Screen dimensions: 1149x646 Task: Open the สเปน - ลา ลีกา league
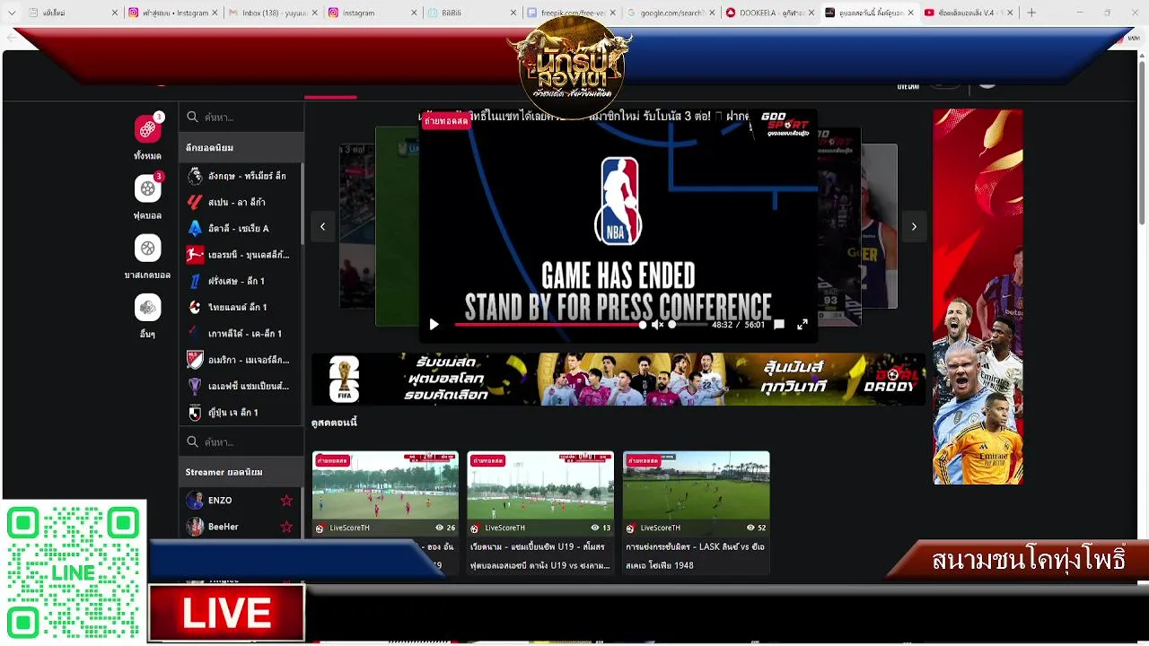241,202
